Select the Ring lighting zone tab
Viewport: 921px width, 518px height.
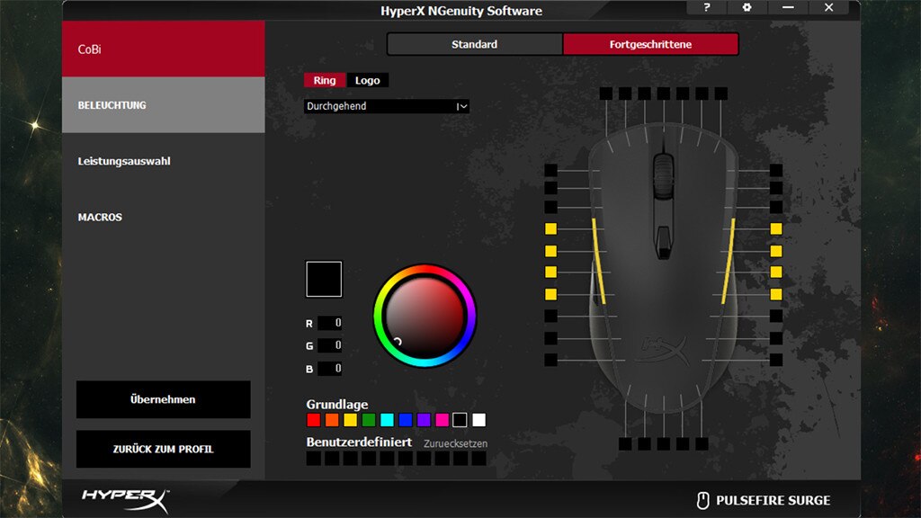[x=324, y=80]
